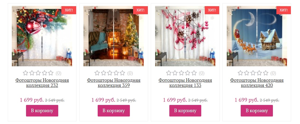The width and height of the screenshot is (300, 124).
Task: Open Фотошторы Новогодняя коллекция 420 link
Action: click(x=257, y=83)
